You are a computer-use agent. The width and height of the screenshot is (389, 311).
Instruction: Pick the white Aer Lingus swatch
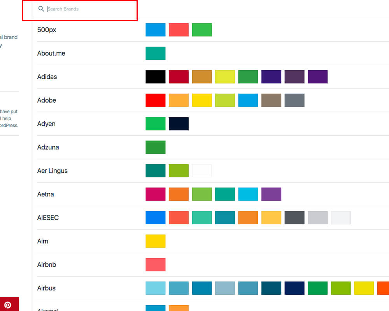click(202, 171)
